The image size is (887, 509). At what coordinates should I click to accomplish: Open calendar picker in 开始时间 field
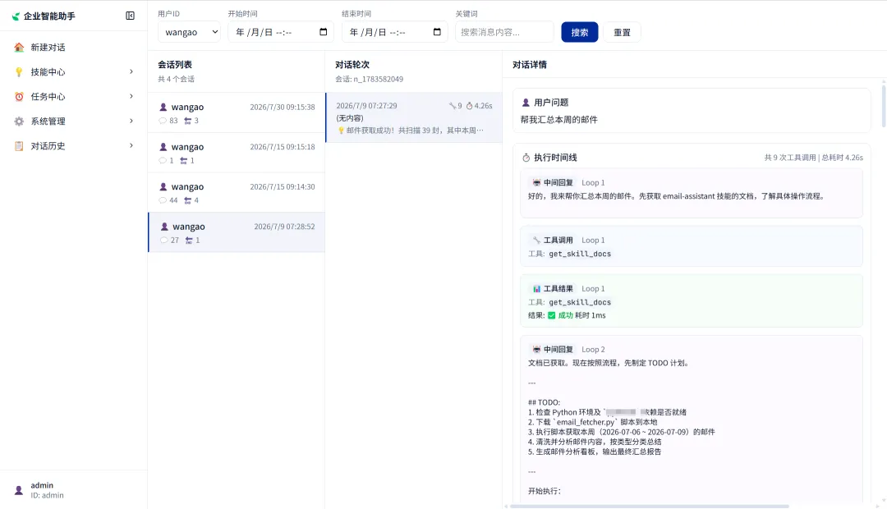click(x=323, y=32)
